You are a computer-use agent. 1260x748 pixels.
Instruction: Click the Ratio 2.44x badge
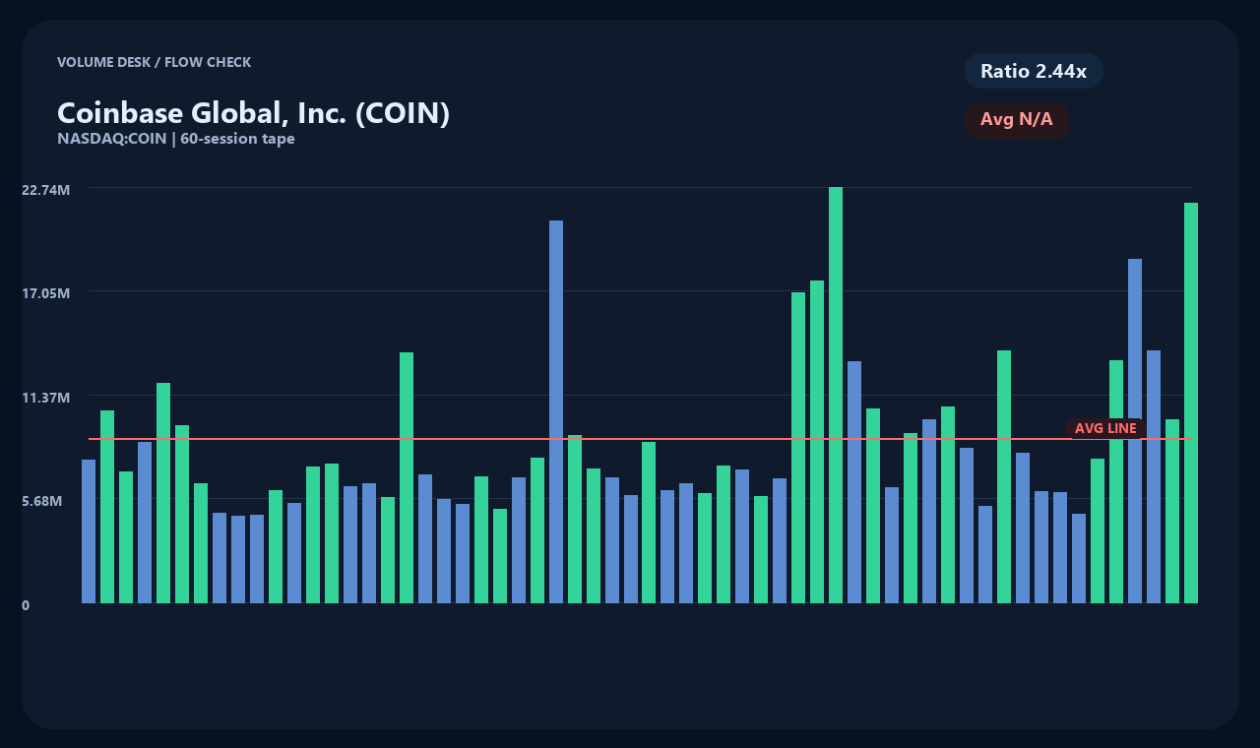click(x=1034, y=71)
